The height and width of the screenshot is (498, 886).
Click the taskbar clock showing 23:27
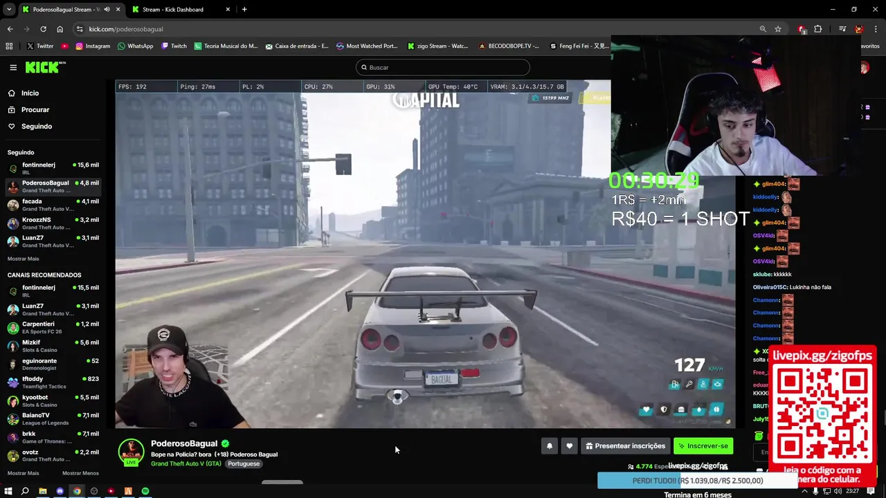[x=852, y=491]
